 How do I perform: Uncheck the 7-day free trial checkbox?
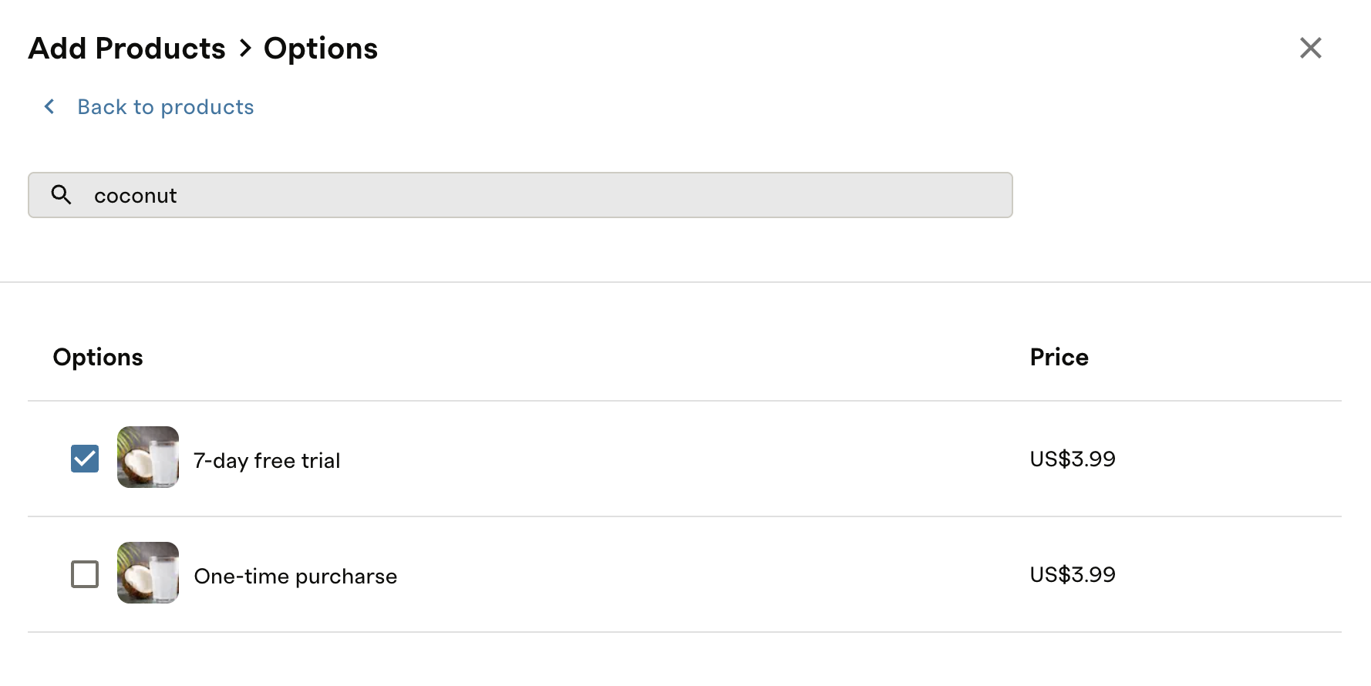(85, 459)
